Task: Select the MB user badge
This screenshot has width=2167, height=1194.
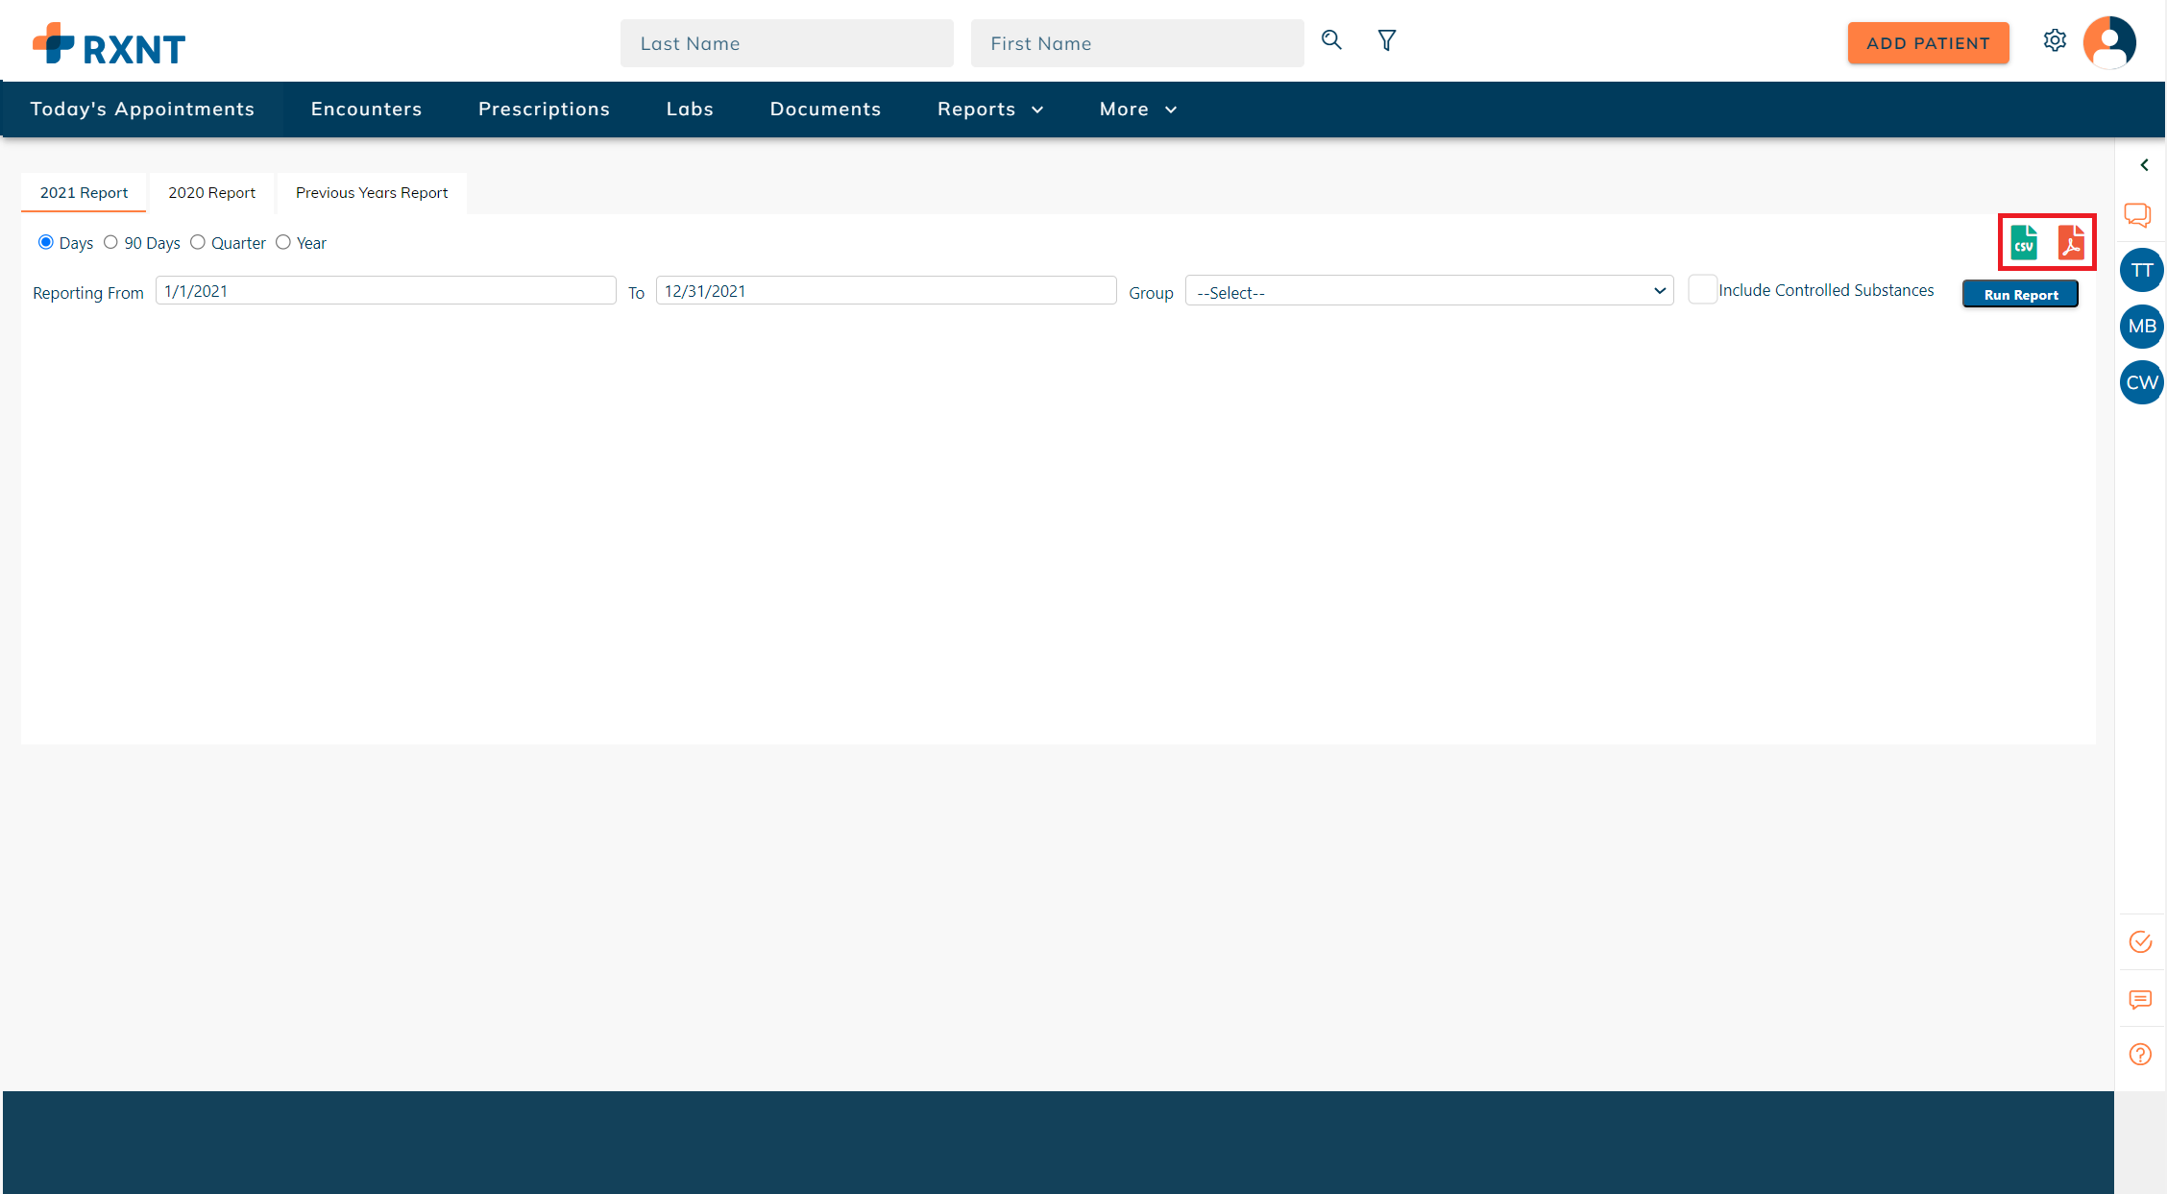Action: click(x=2142, y=327)
